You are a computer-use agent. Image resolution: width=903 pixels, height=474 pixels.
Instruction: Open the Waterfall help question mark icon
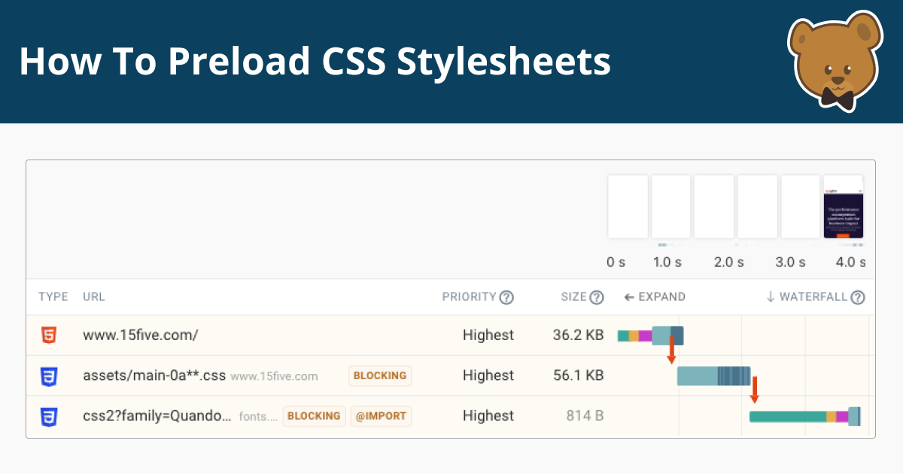(x=858, y=297)
